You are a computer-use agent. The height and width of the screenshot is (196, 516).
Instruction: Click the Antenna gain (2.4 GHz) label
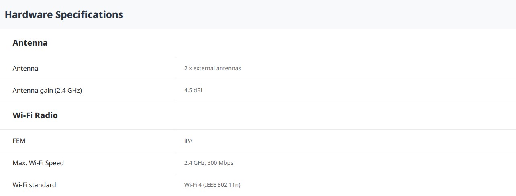tap(47, 90)
